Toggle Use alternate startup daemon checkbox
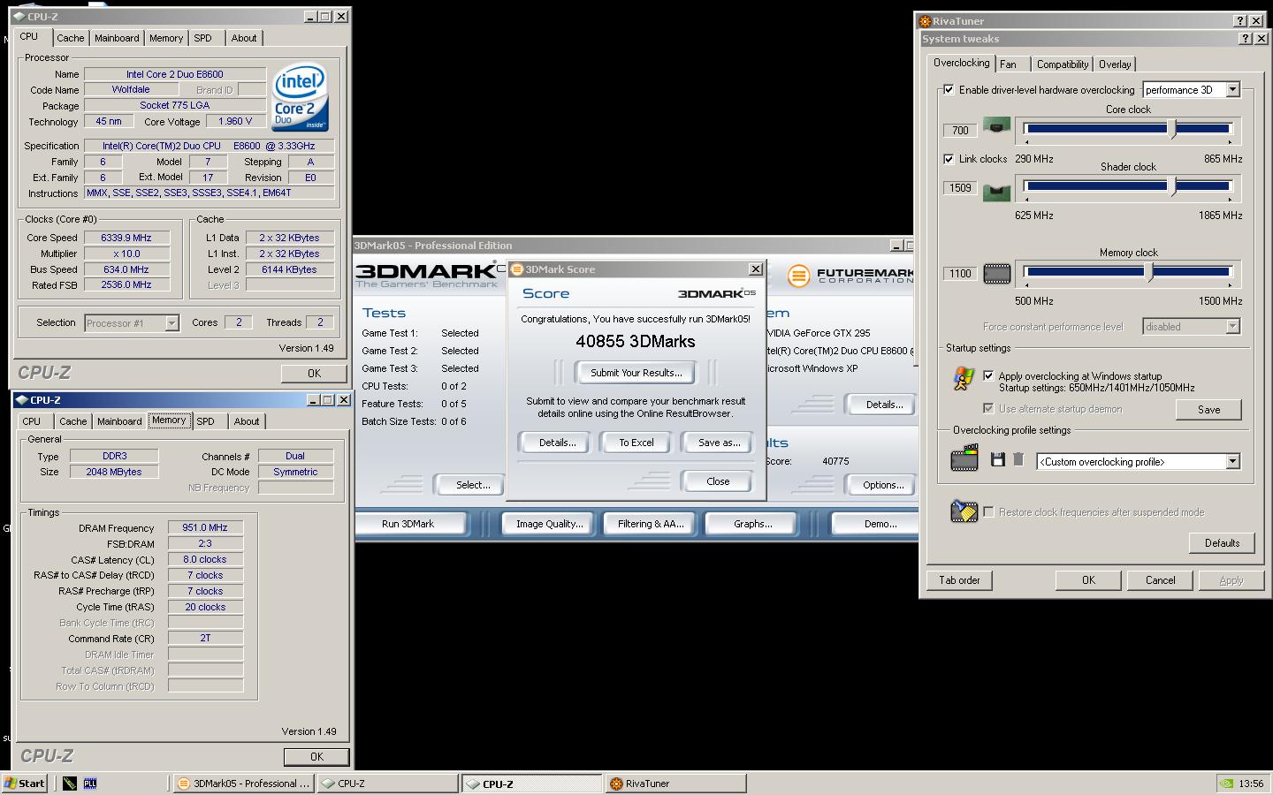 coord(988,408)
